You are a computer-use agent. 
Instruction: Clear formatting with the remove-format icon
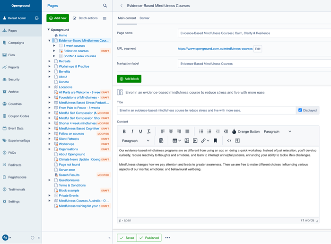[x=149, y=131]
